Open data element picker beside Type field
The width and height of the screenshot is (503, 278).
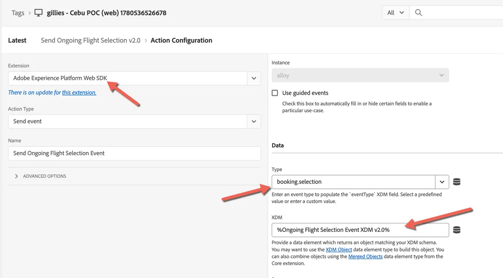[456, 182]
